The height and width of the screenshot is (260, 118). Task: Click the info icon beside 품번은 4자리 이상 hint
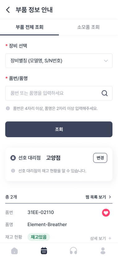pos(8,109)
